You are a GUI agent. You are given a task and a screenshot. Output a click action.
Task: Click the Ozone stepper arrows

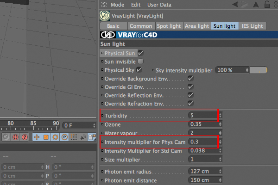220,124
